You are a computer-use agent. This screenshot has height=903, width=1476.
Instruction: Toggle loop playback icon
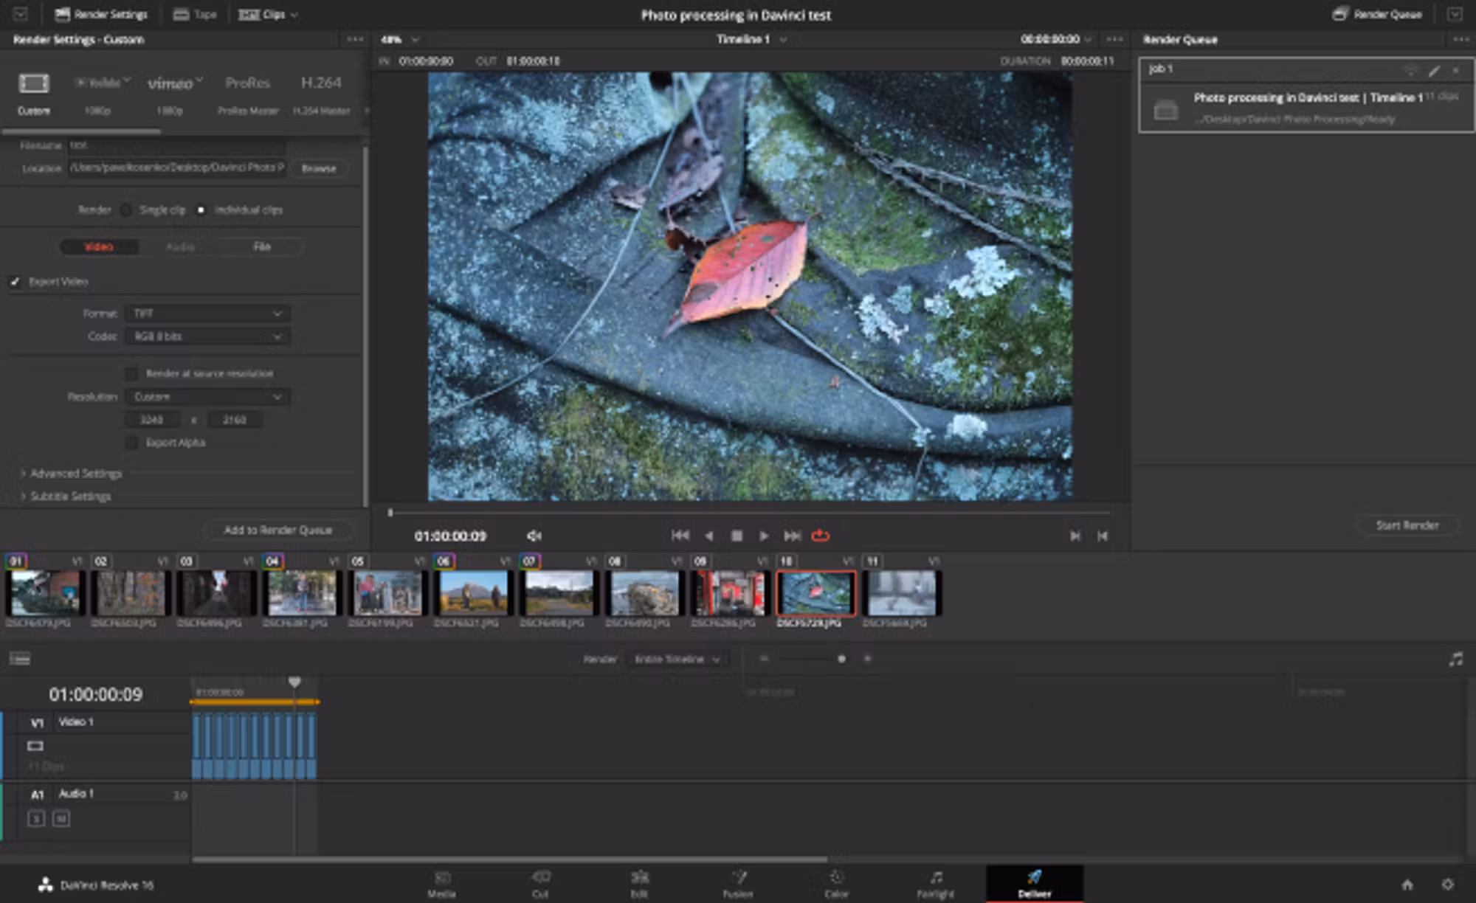click(821, 536)
